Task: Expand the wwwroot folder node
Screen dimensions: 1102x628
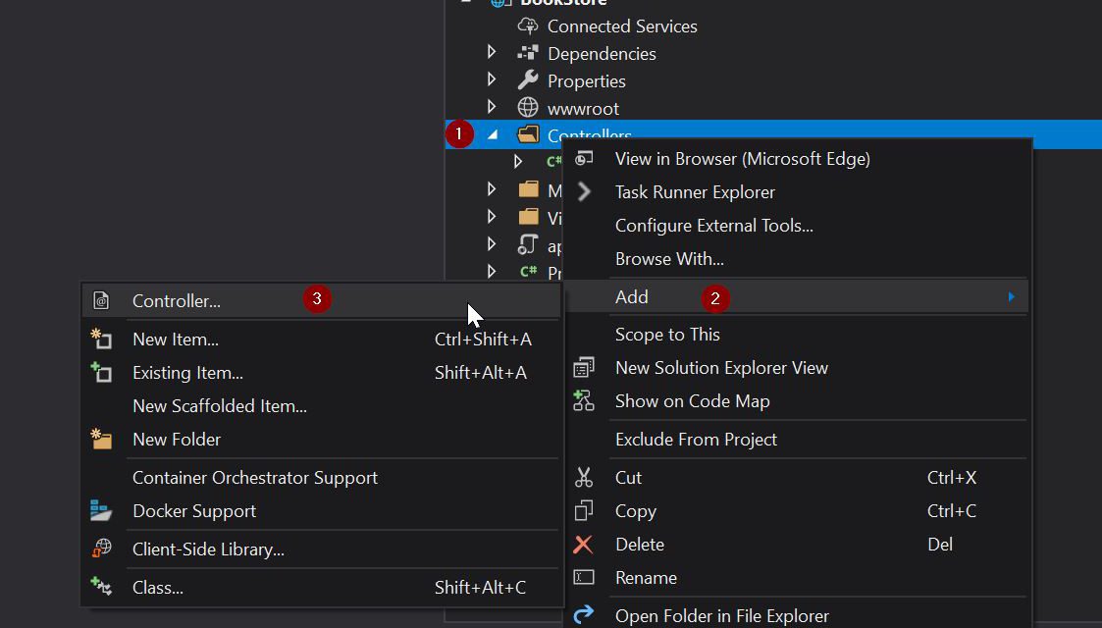Action: [x=493, y=108]
